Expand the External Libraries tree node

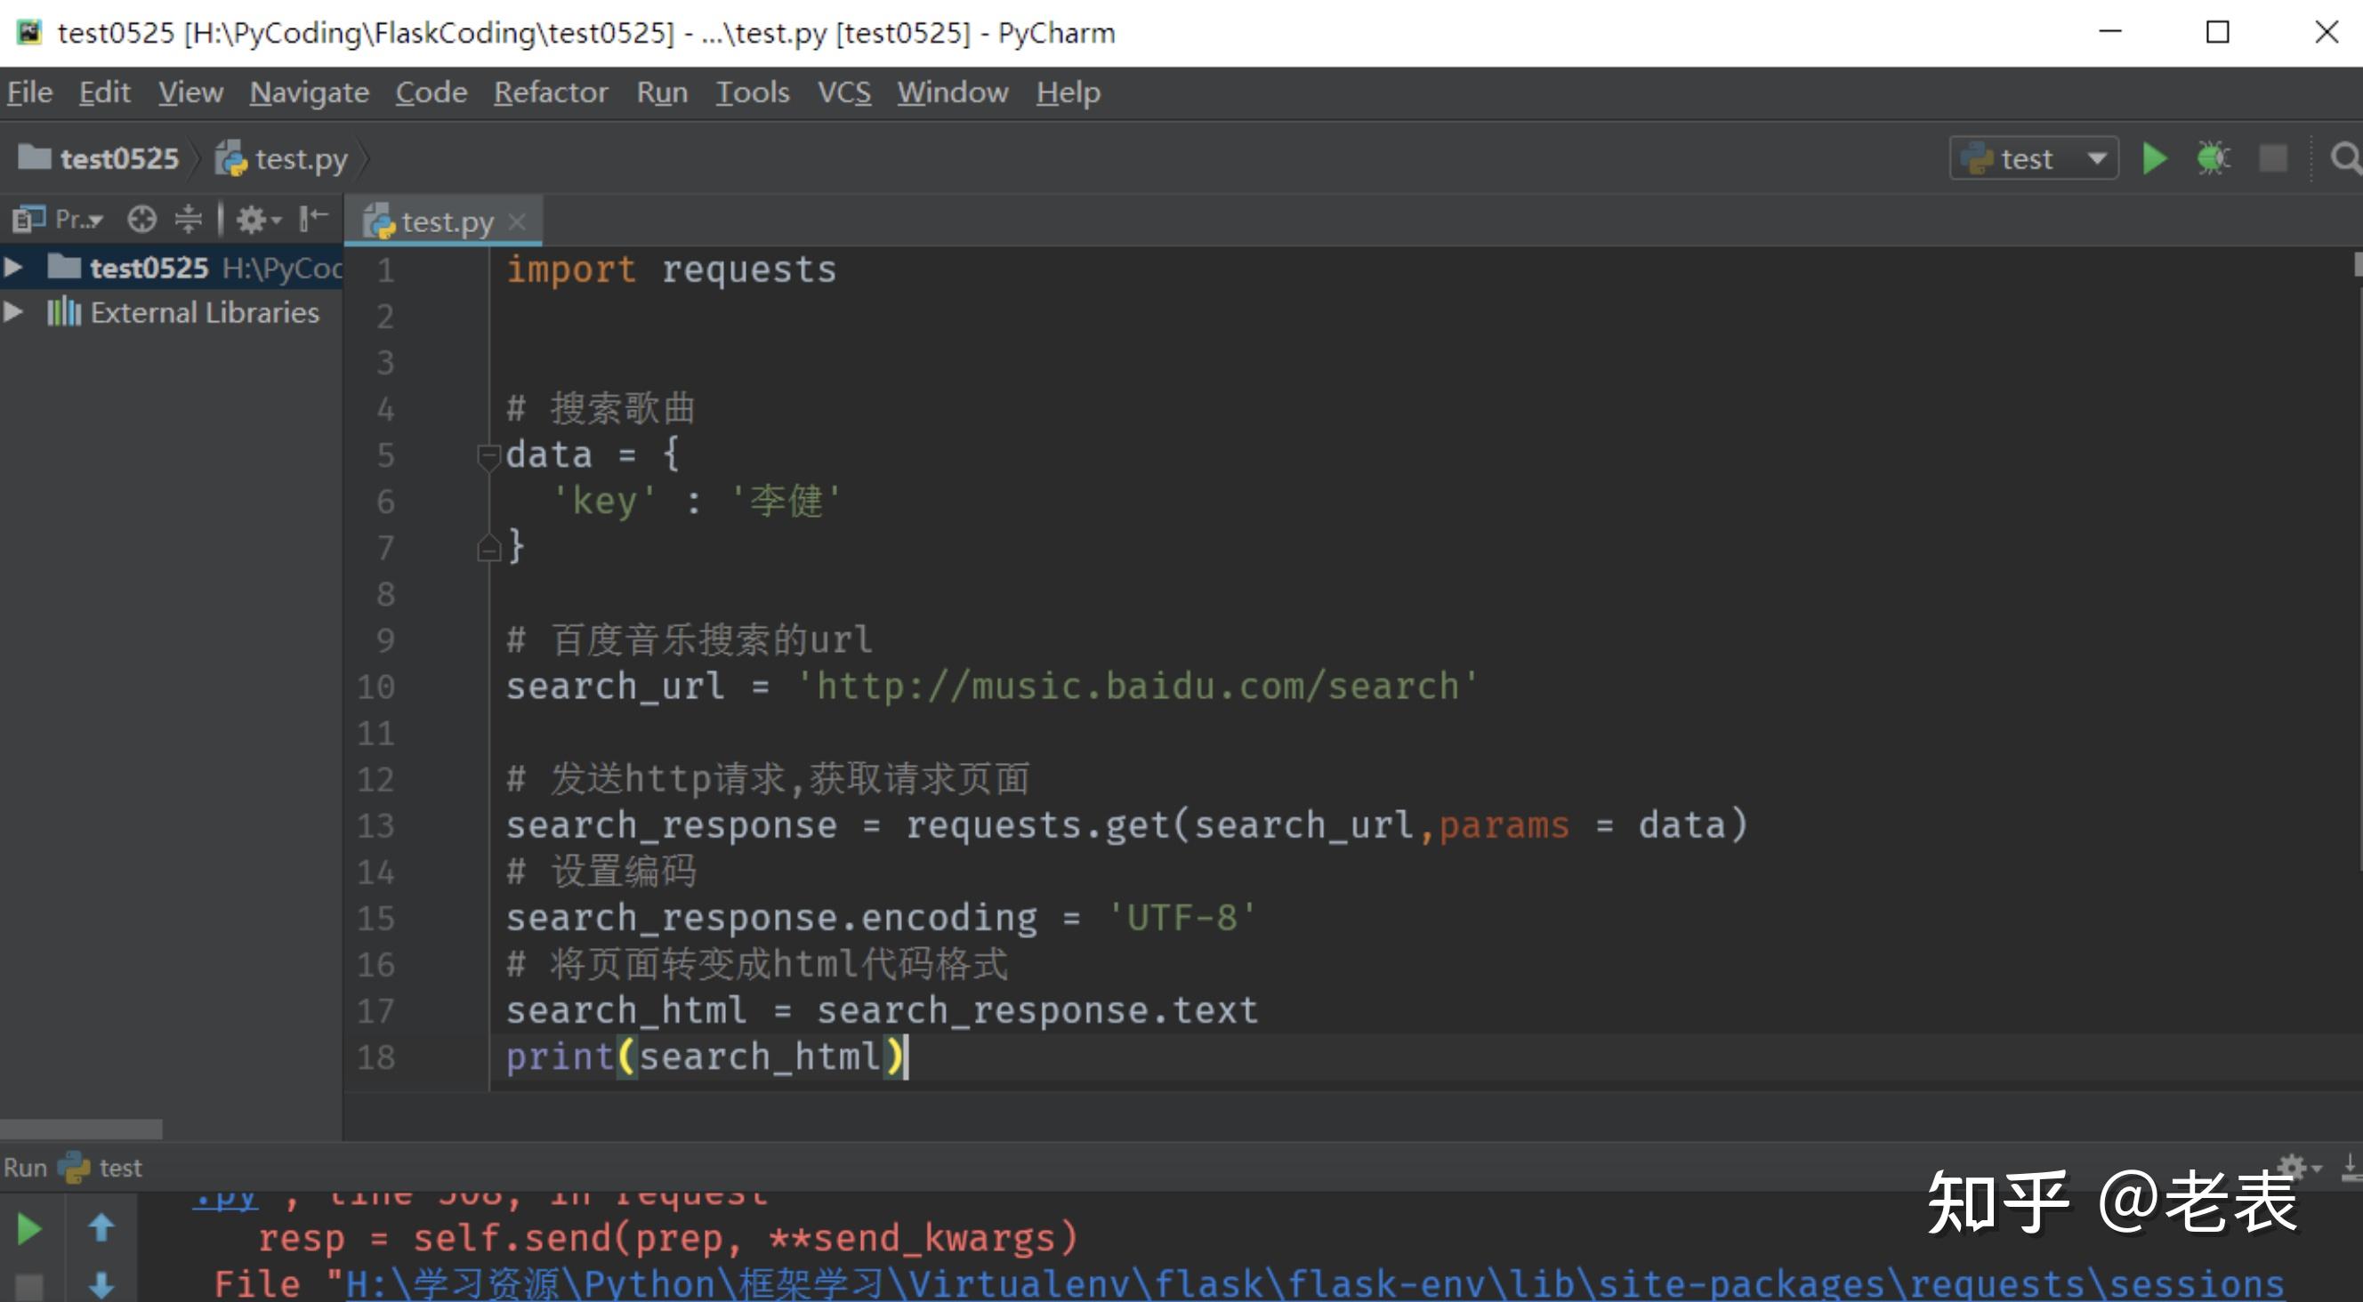tap(13, 312)
